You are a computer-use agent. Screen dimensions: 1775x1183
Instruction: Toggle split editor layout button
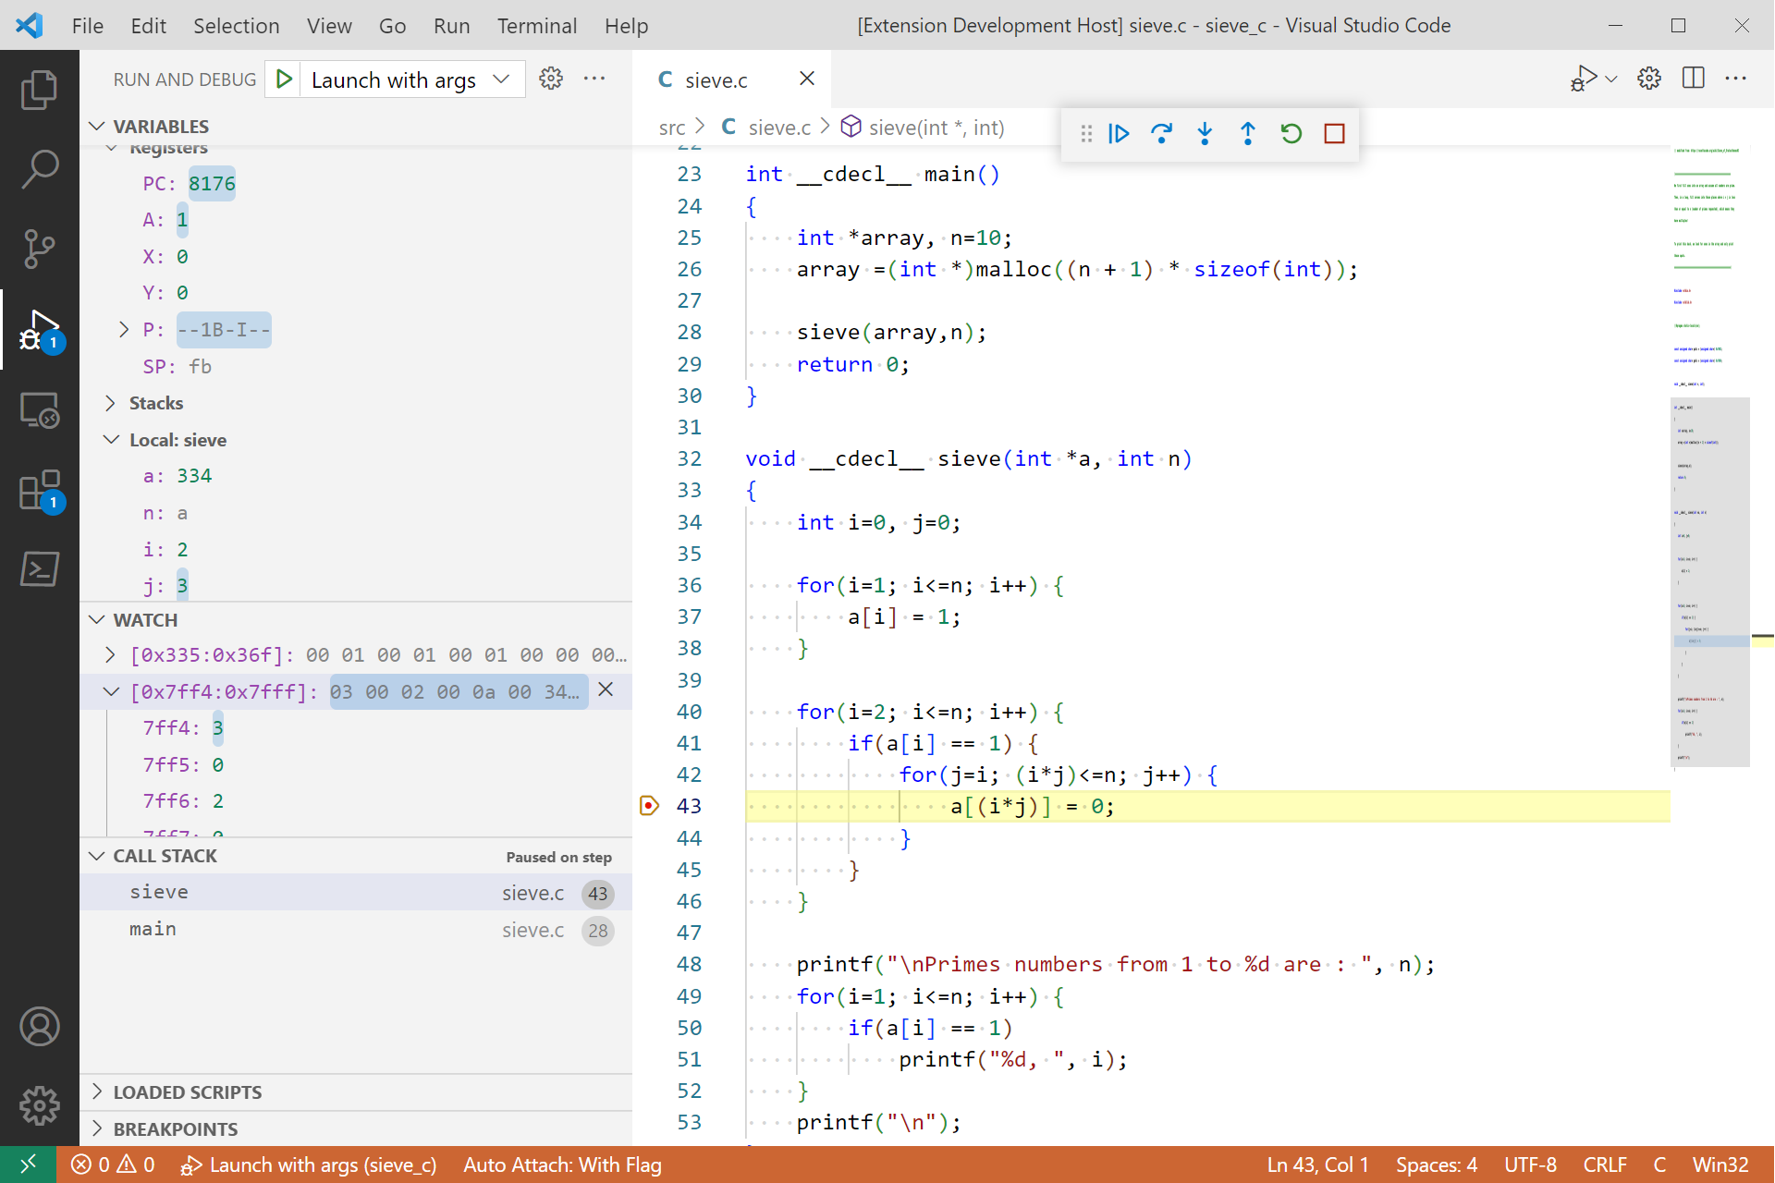1694,79
